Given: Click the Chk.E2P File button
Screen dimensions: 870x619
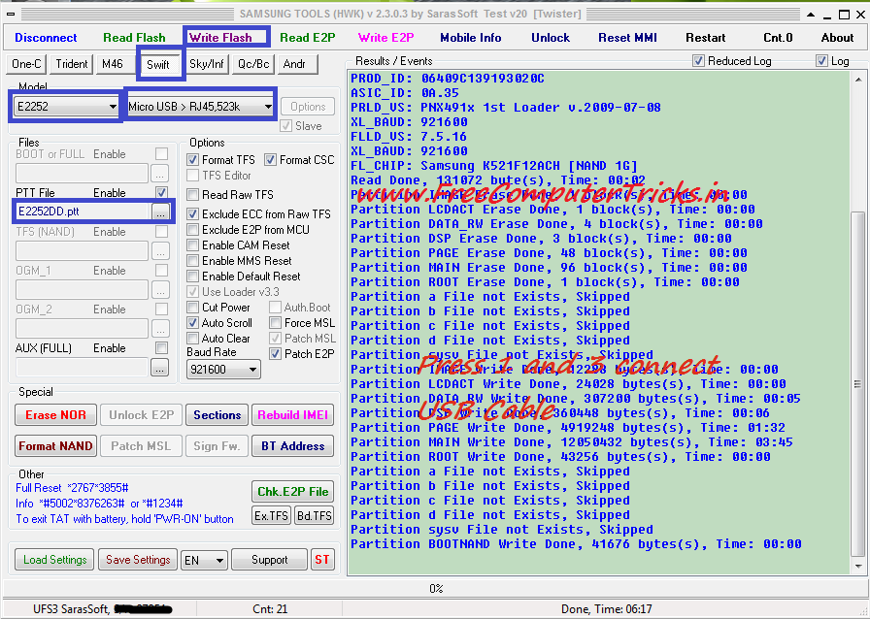Looking at the screenshot, I should (293, 492).
